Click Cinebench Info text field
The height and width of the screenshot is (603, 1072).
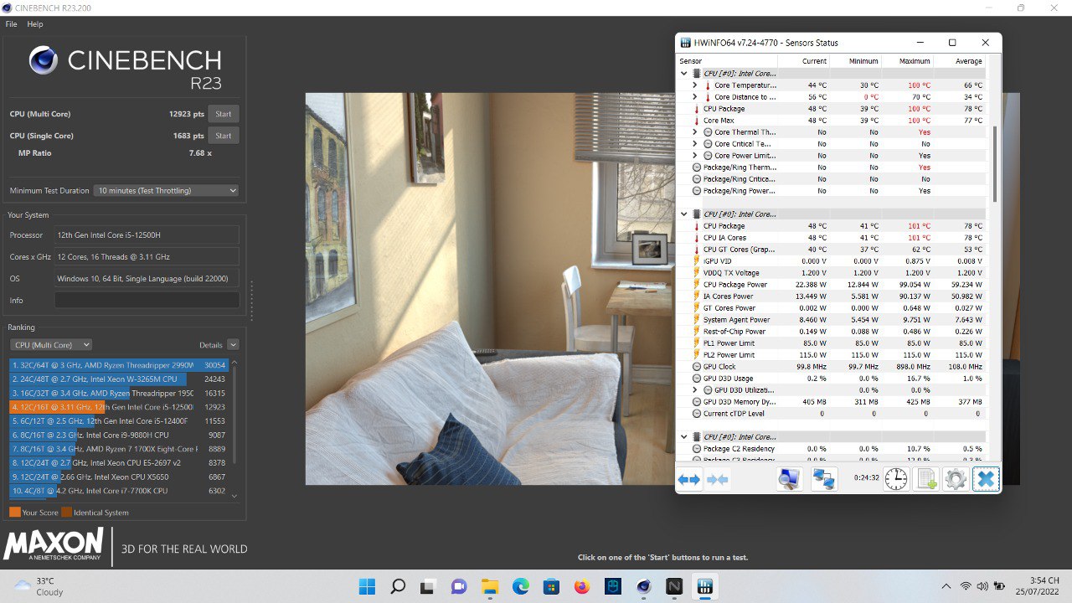[147, 300]
